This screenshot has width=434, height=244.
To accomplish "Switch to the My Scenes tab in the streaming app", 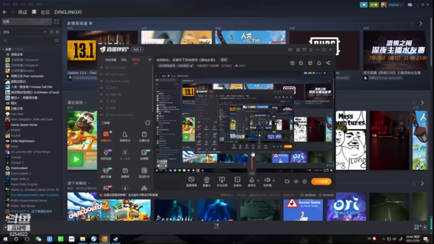I will tap(111, 60).
